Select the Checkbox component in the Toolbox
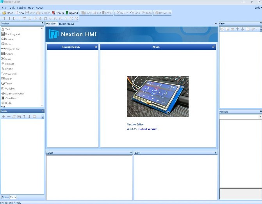262x204 pixels. click(9, 98)
